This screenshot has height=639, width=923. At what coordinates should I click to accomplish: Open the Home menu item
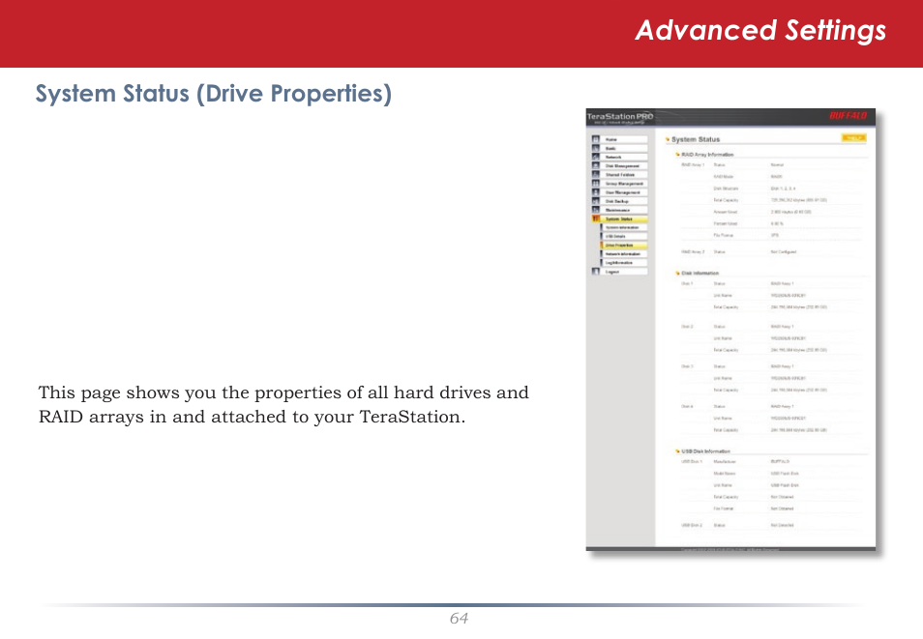coord(624,139)
